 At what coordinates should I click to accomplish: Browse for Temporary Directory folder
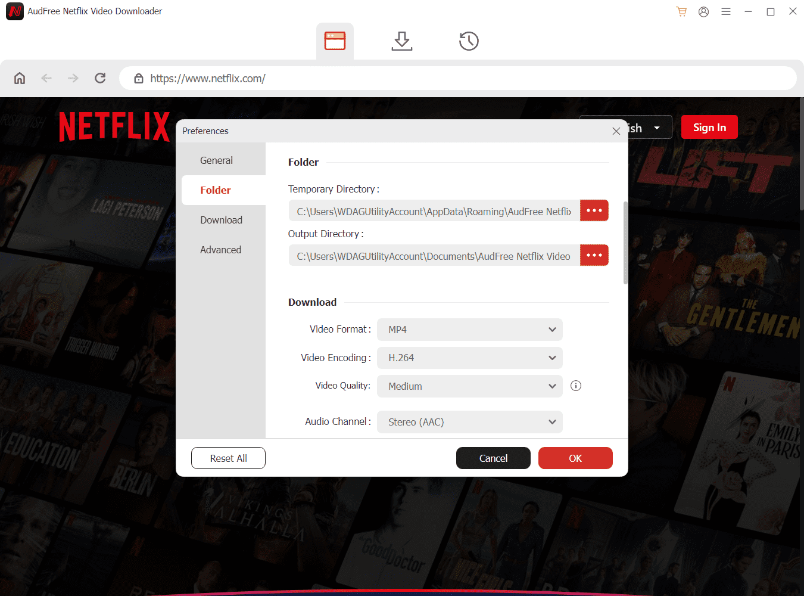pyautogui.click(x=594, y=210)
